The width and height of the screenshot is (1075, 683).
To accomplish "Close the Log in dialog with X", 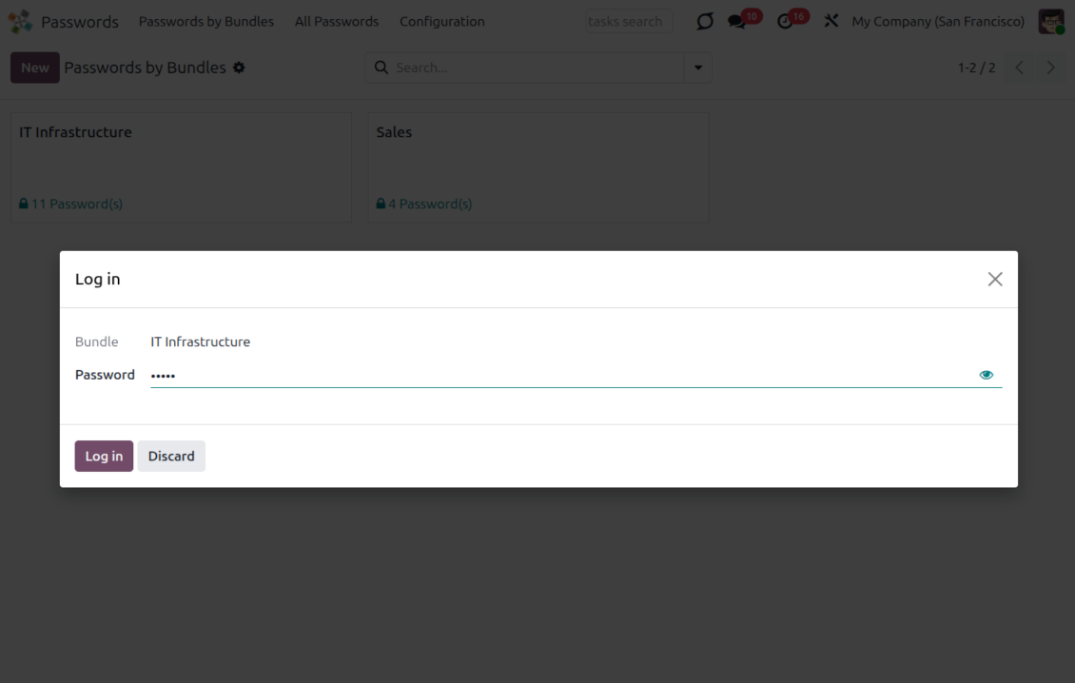I will (x=994, y=279).
